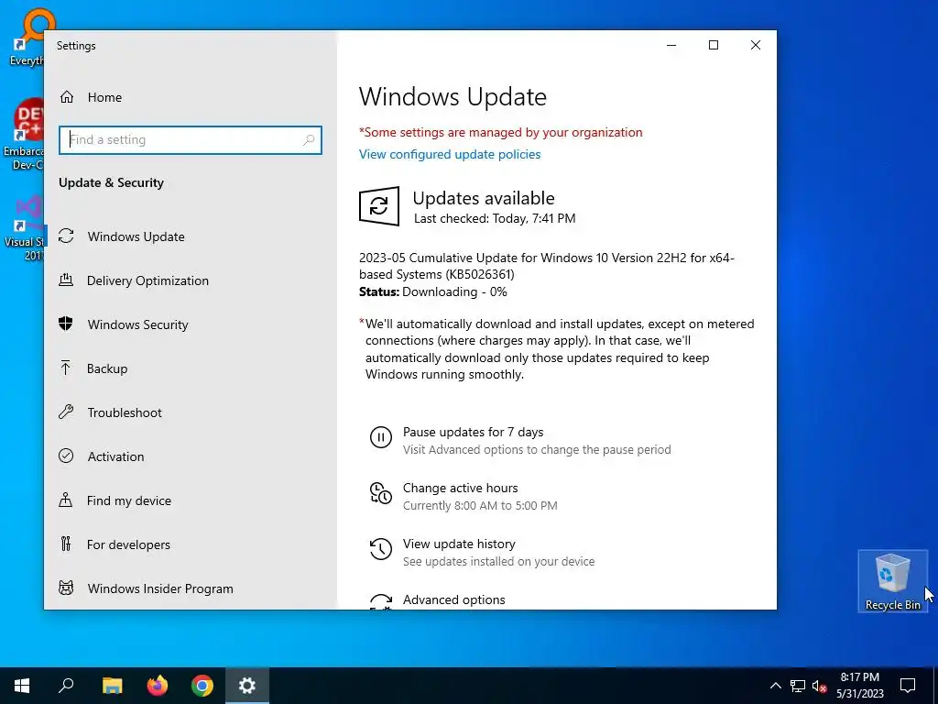938x704 pixels.
Task: Open Delivery Optimization section
Action: (x=191, y=280)
